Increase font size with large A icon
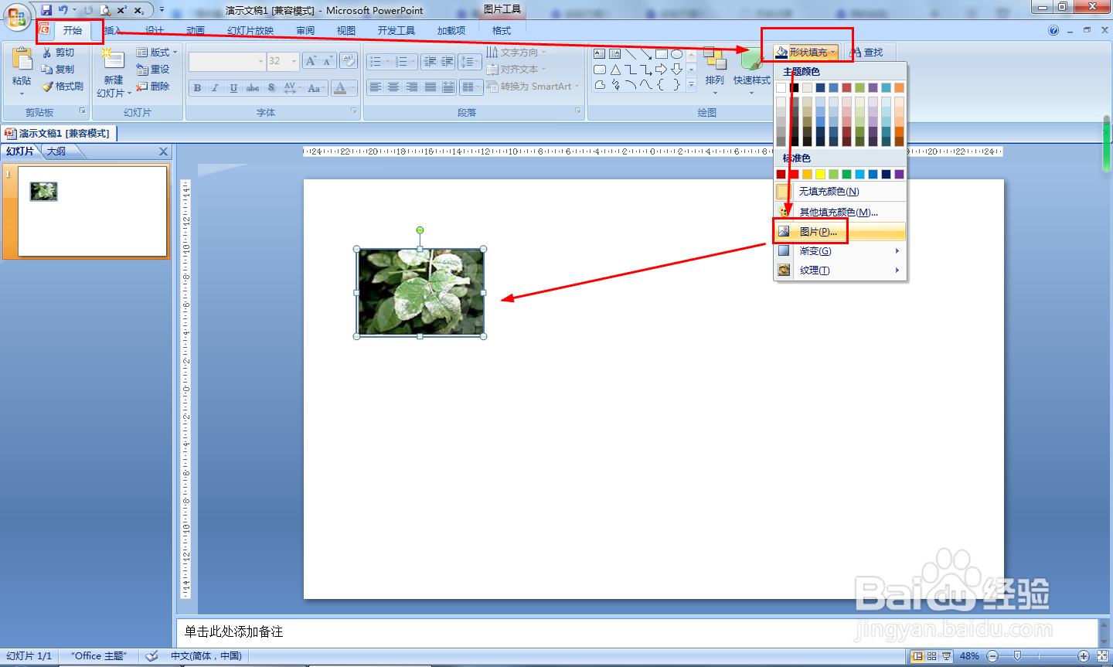The width and height of the screenshot is (1113, 667). coord(311,61)
